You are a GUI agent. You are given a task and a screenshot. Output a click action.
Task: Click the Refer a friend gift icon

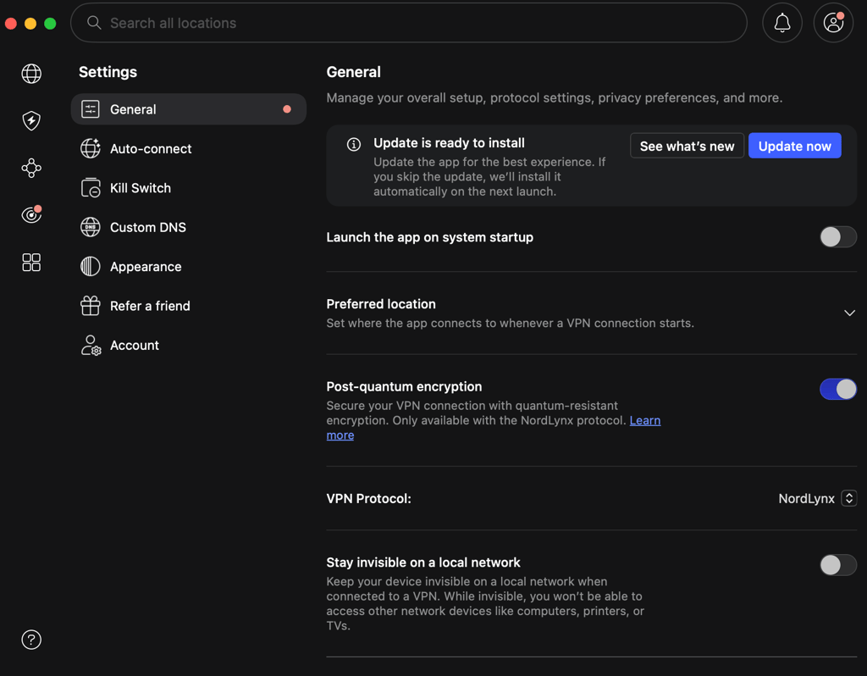click(x=90, y=306)
